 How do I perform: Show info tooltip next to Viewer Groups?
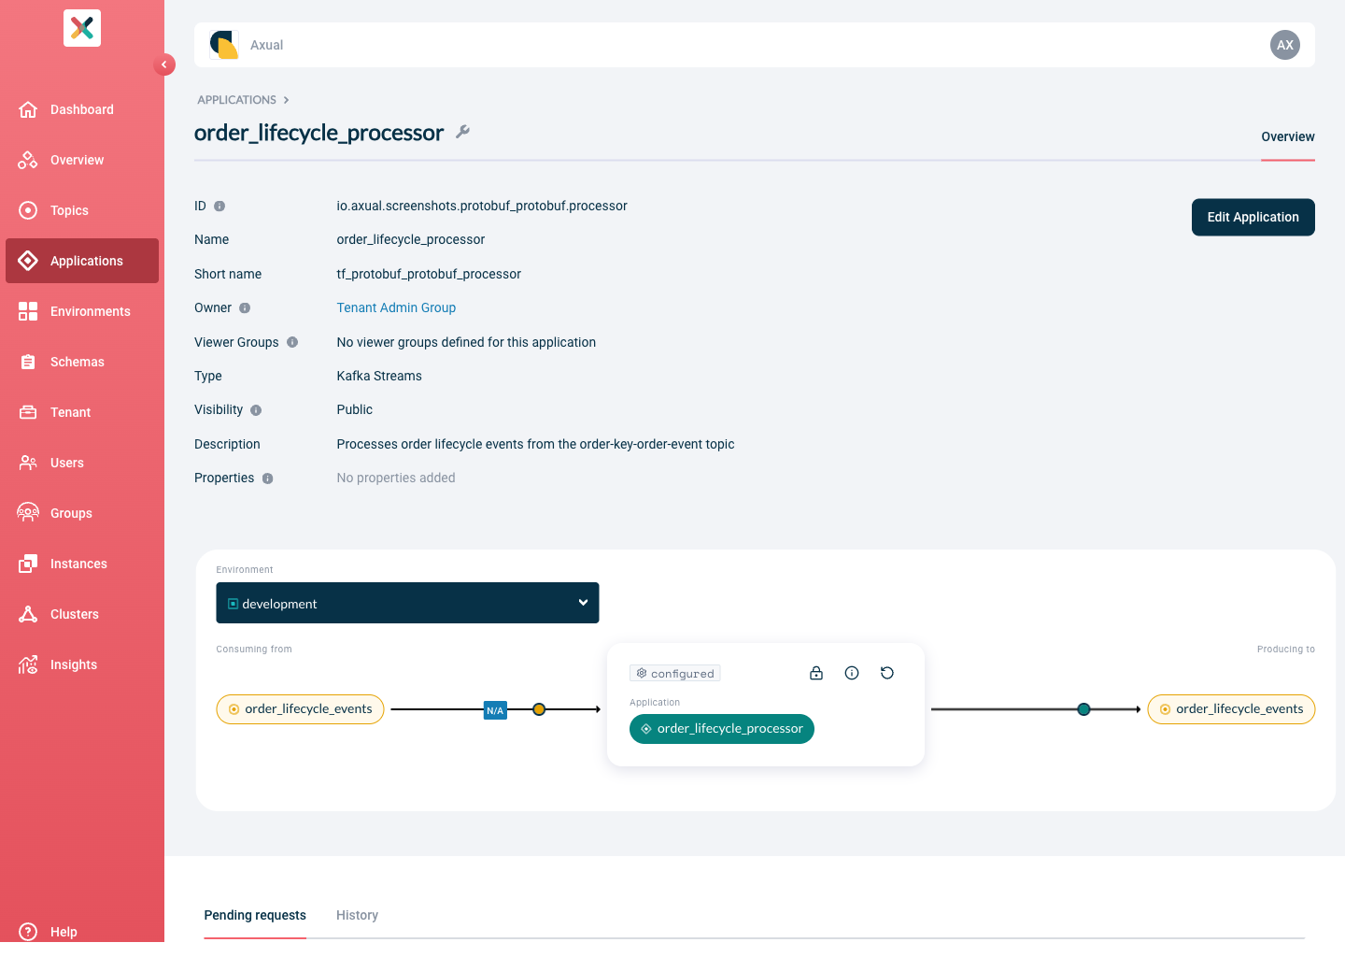pyautogui.click(x=292, y=342)
